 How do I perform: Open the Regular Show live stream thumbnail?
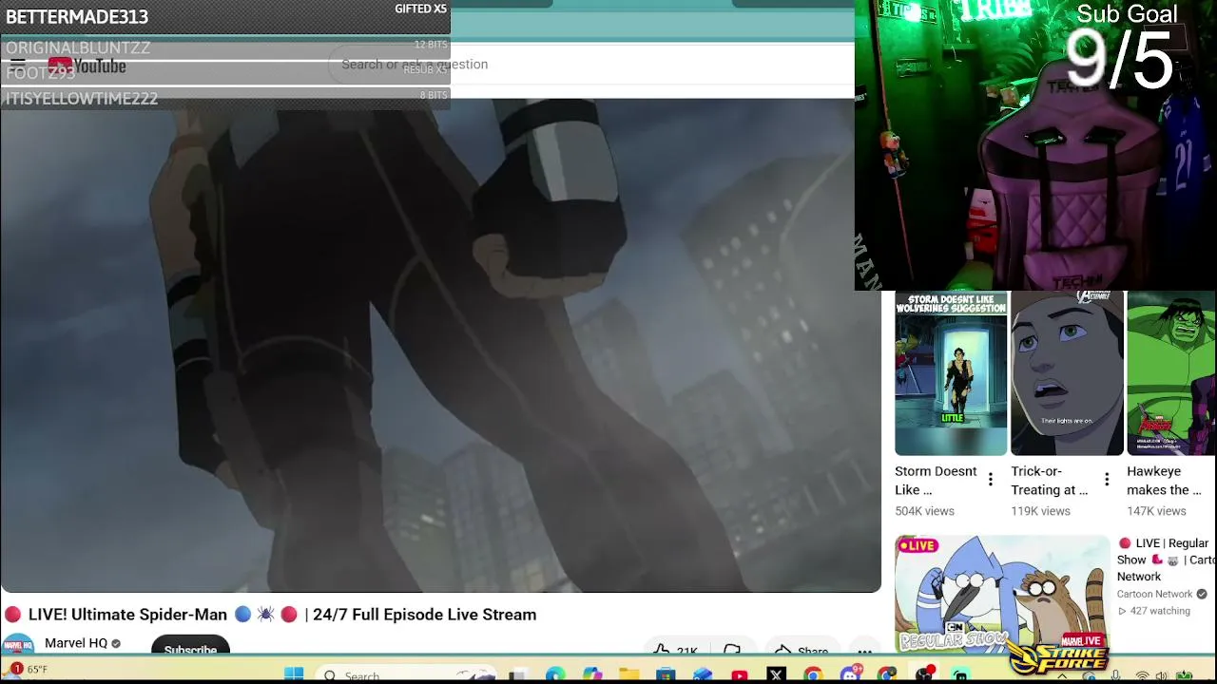pos(1002,594)
